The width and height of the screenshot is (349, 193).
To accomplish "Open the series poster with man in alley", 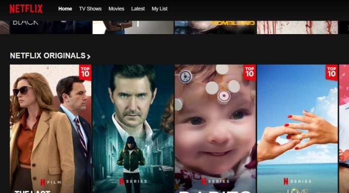I will [133, 129].
